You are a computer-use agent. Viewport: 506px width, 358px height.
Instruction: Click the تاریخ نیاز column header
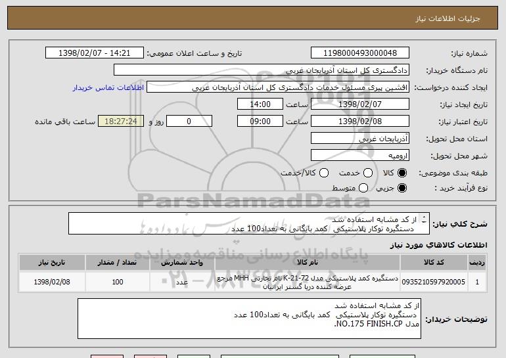(x=52, y=263)
